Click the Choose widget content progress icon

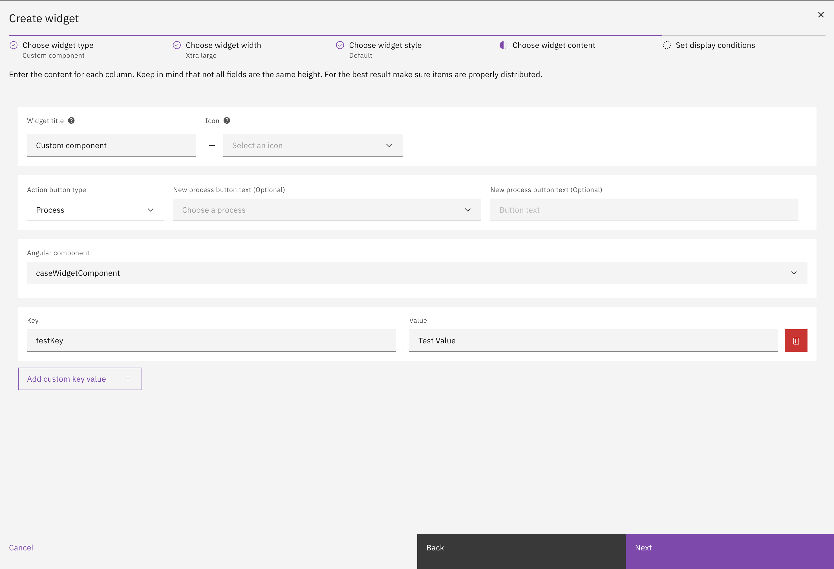(x=503, y=45)
